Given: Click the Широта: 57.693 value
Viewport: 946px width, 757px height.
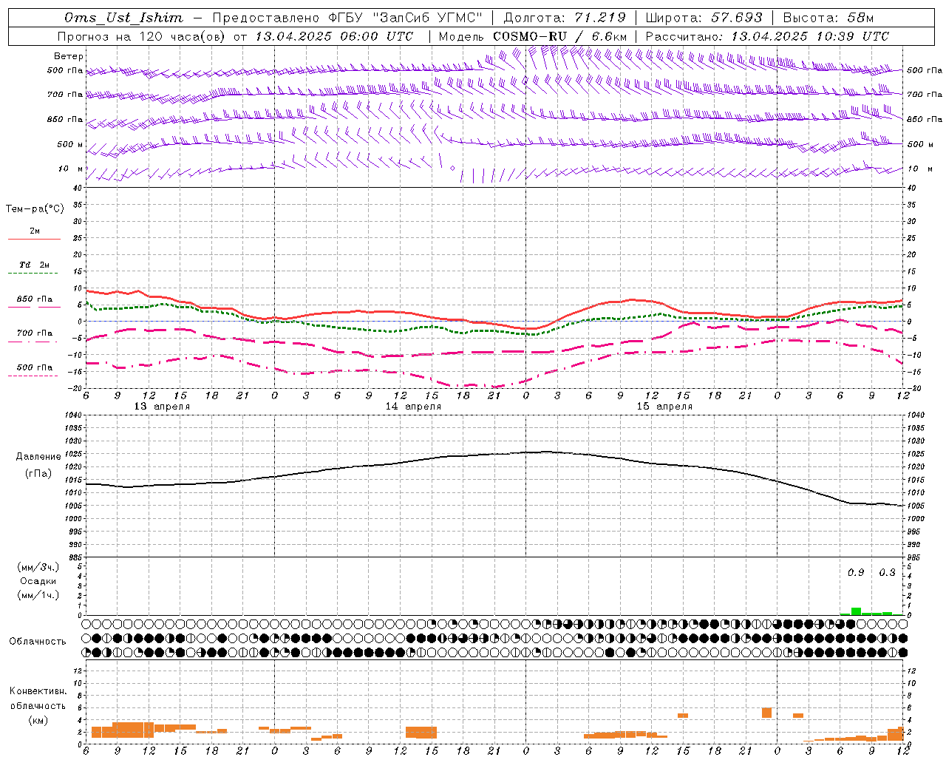Looking at the screenshot, I should point(704,18).
